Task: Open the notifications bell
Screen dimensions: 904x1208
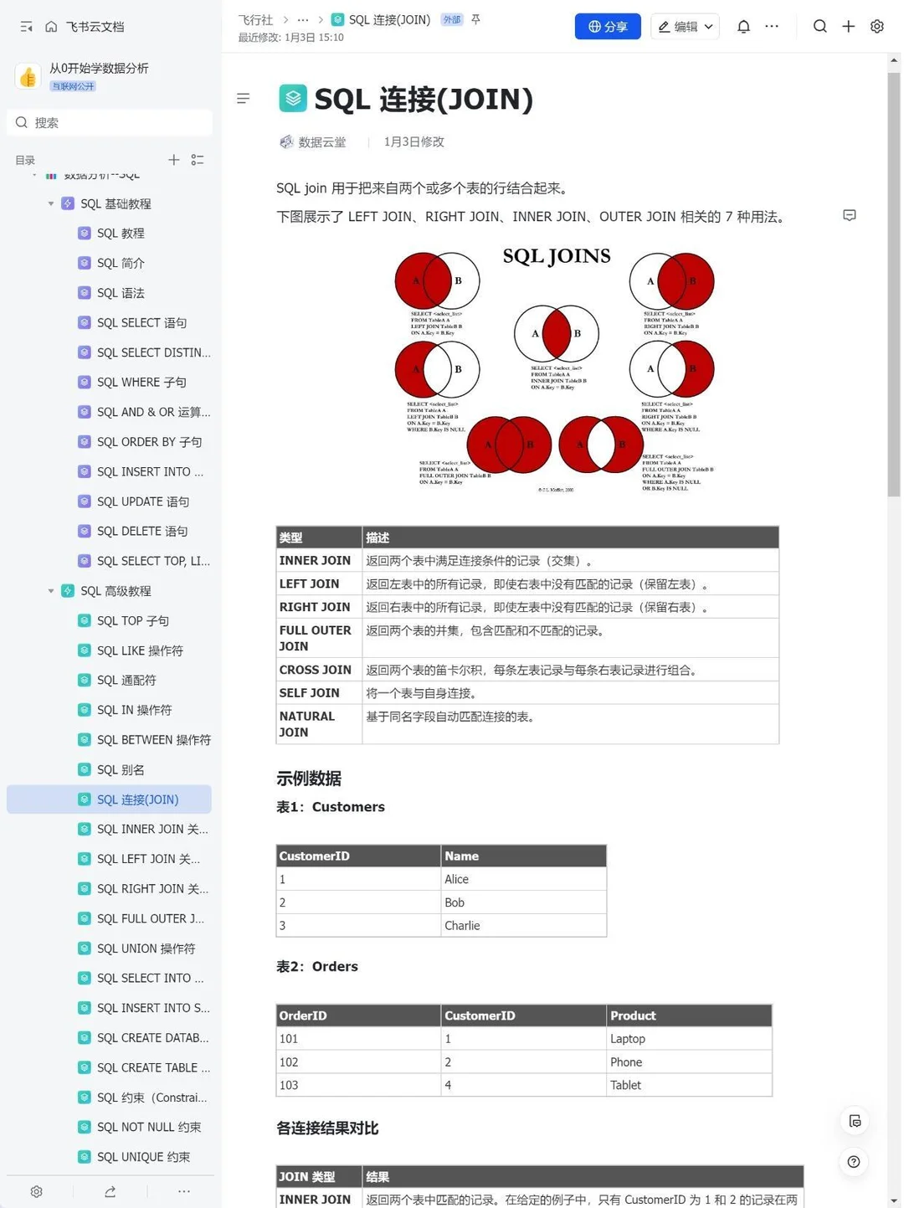Action: 742,26
